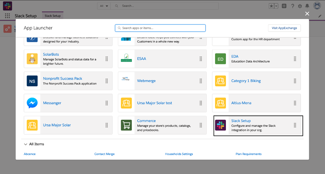
Task: Click the Category 1 Biking yellow icon
Action: 220,81
